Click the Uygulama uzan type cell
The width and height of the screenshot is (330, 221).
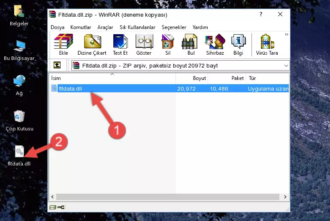point(268,88)
